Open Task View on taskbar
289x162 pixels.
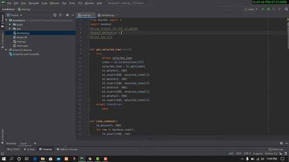tap(27, 159)
